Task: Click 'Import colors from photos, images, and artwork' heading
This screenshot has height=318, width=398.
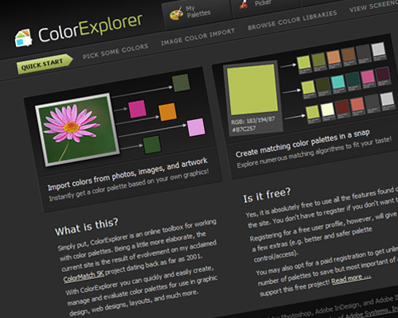Action: click(127, 174)
